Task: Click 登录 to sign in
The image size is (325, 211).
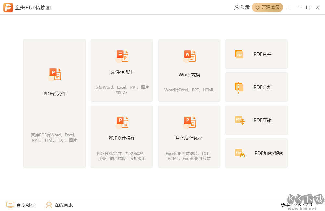Action: (245, 7)
